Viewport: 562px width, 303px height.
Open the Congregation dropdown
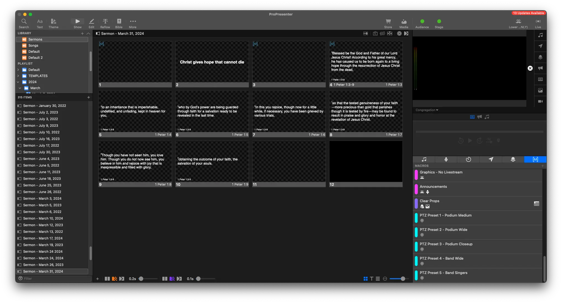point(427,110)
